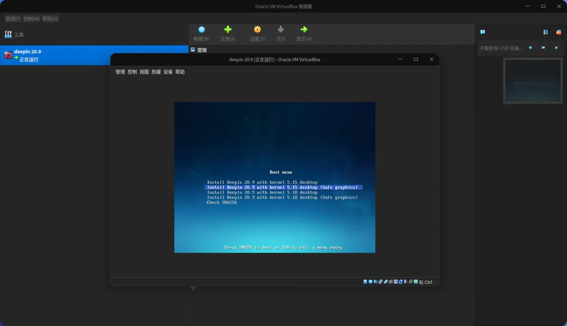Open 设备 menu in deepin VM window

168,72
